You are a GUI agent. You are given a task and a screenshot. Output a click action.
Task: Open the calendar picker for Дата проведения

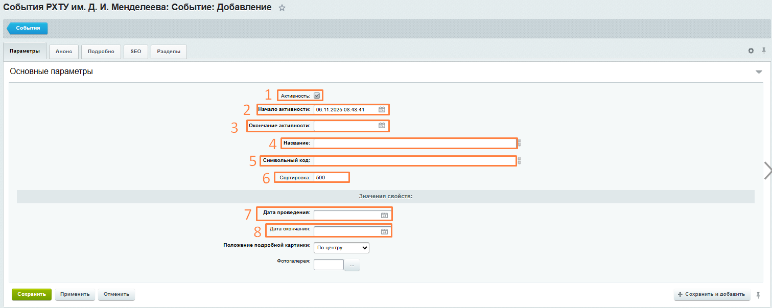tap(384, 215)
